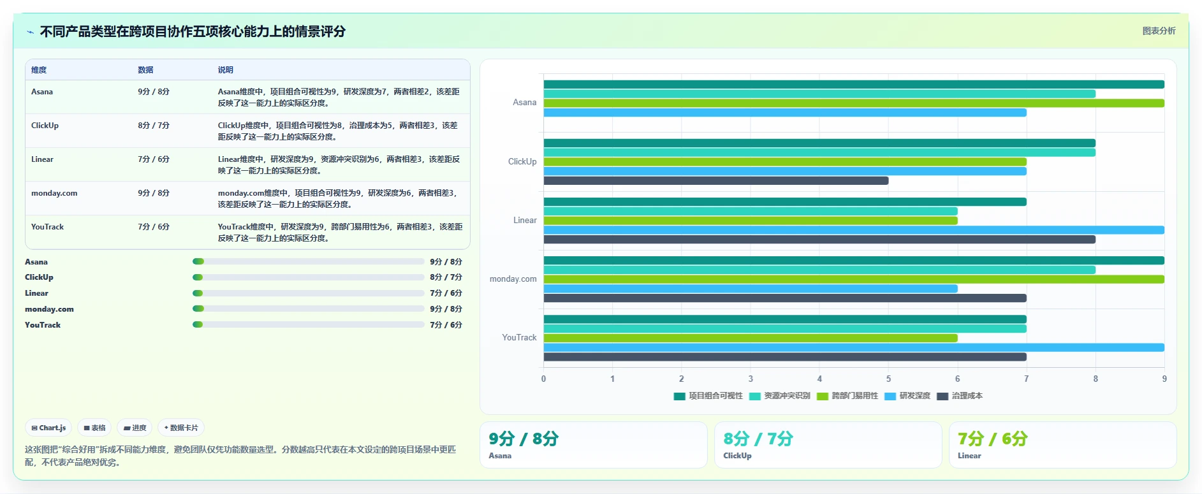Click the description starting with Linear维度中
This screenshot has width=1202, height=494.
pos(339,164)
